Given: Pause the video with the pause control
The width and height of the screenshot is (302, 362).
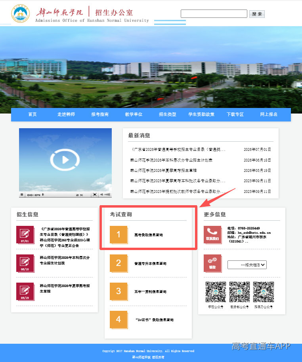Looking at the screenshot, I should [22, 194].
